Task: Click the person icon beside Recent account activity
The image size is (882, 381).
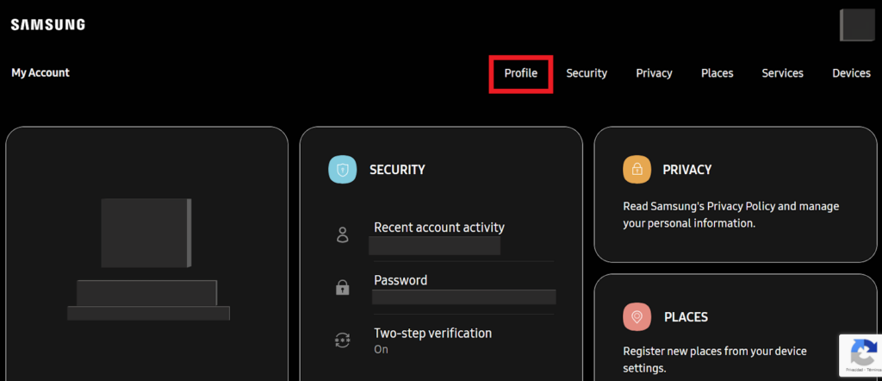Action: [343, 234]
